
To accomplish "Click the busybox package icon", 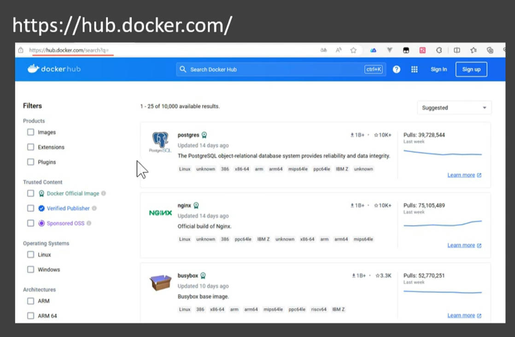I will pos(160,283).
